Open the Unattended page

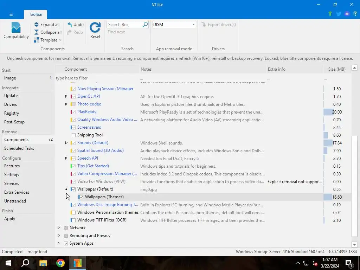pos(27,201)
